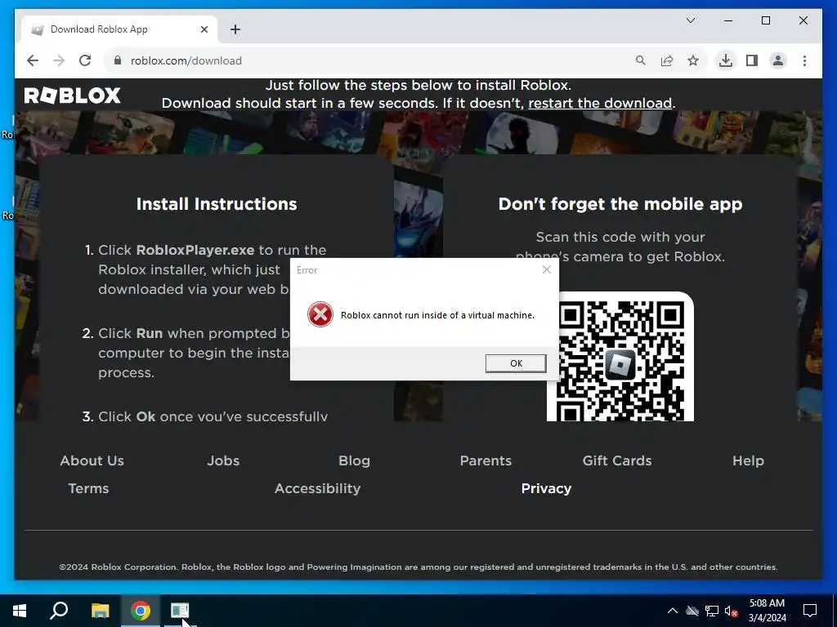Click the Roblox logo

[73, 96]
